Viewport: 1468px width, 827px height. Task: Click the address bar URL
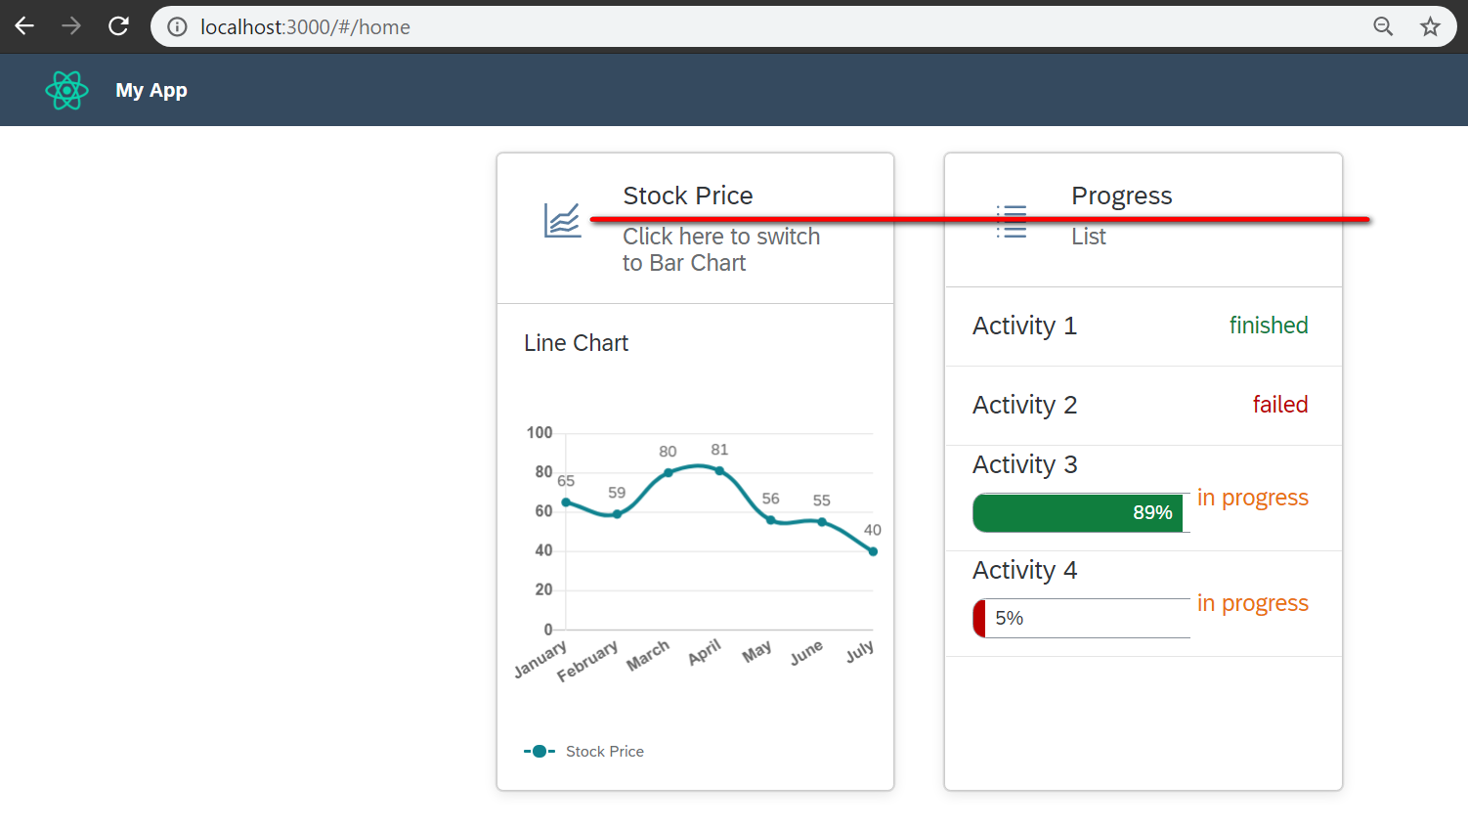tap(305, 27)
